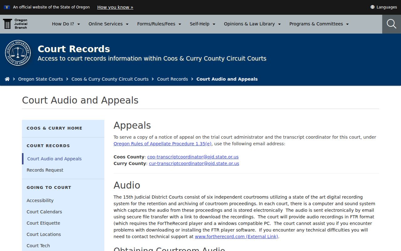401x251 pixels.
Task: Open Coos & Curry Home sidebar link
Action: pos(55,128)
